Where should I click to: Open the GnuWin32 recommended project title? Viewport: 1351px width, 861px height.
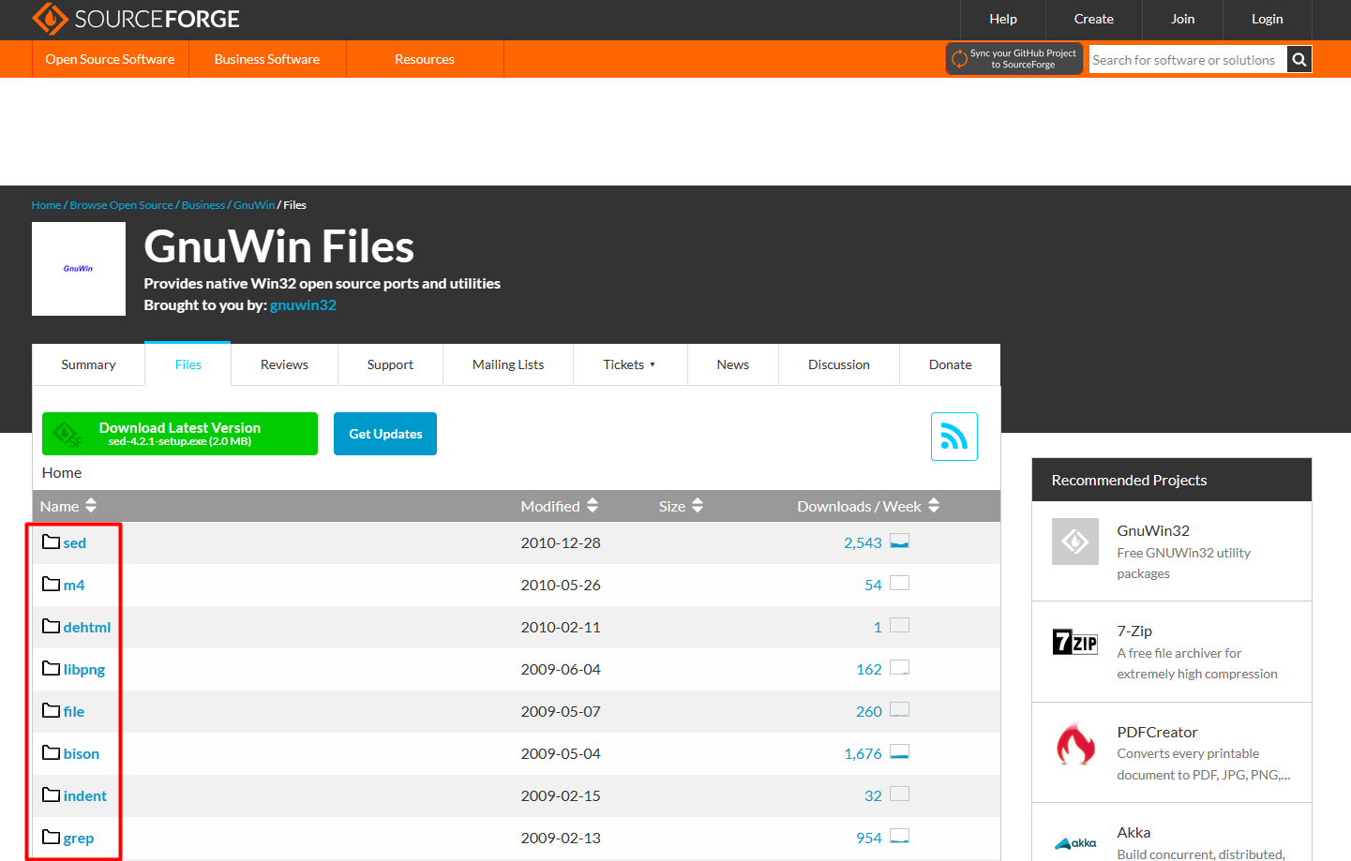click(1153, 530)
